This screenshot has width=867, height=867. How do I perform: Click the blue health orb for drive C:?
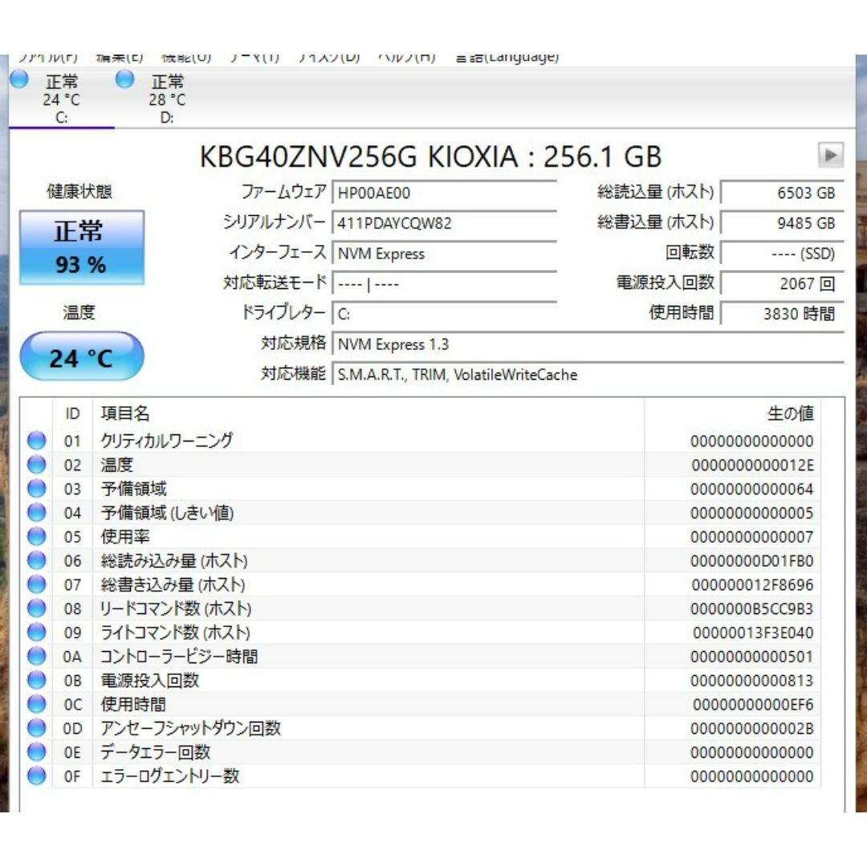19,79
